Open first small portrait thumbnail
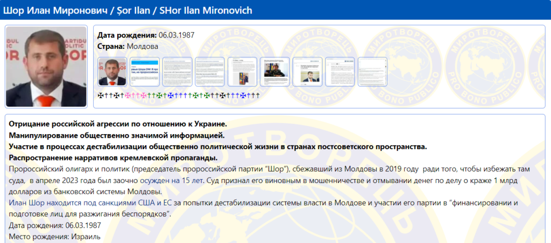This screenshot has width=551, height=243. (x=112, y=72)
